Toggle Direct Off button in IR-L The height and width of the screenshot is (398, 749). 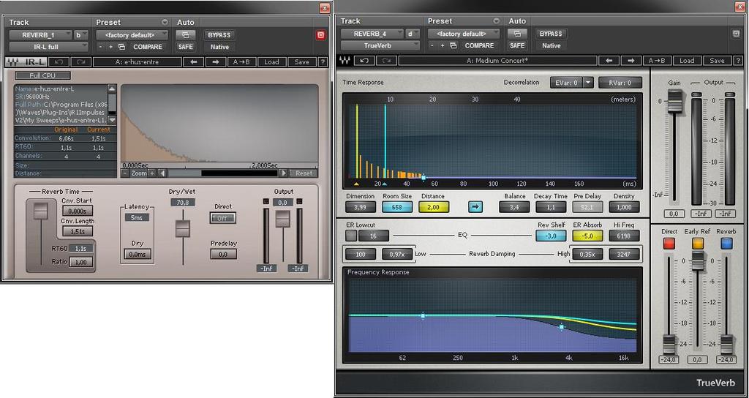[x=222, y=218]
